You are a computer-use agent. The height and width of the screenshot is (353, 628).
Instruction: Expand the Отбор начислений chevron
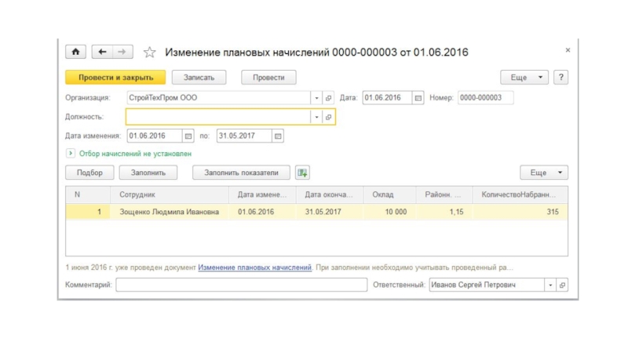[71, 153]
